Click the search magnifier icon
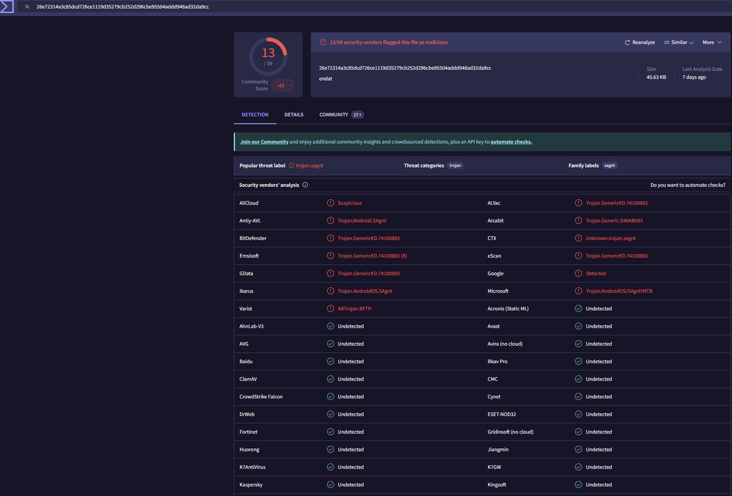The image size is (732, 496). [x=27, y=7]
